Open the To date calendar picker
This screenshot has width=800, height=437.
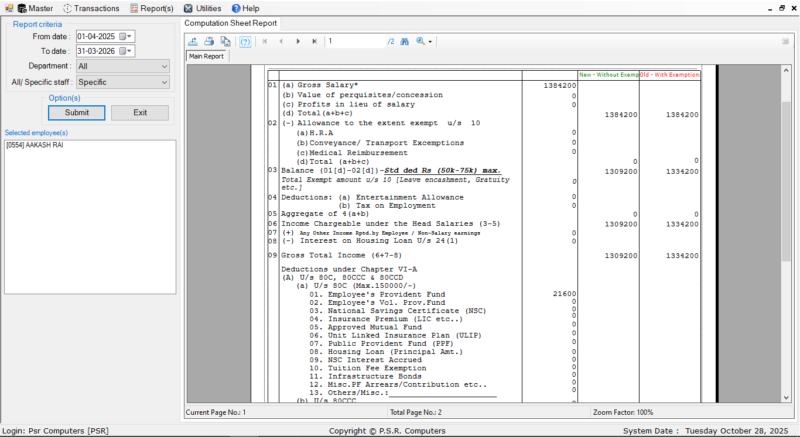[x=126, y=51]
